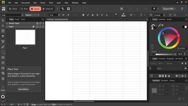Toggle the opacity/noise circle beside Opacity slider

pos(153,54)
